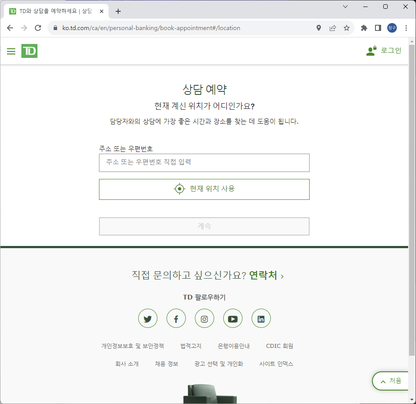Open 광고 선택 및 개인화 link
The height and width of the screenshot is (404, 416).
click(218, 364)
